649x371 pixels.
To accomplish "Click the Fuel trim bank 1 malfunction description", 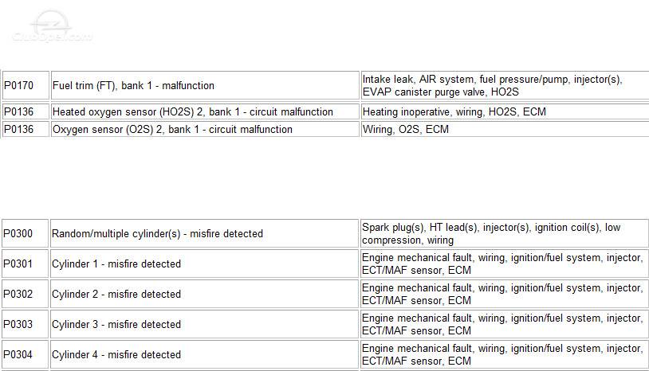I will (133, 85).
